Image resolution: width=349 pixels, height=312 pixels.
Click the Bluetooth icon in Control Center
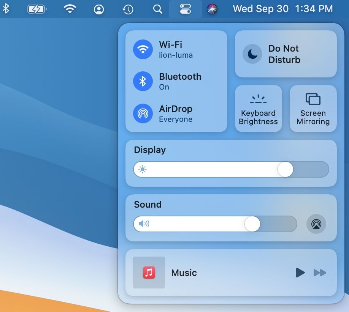(143, 81)
